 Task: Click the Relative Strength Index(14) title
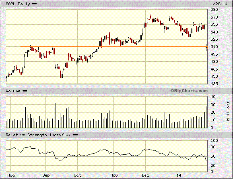tap(38, 135)
